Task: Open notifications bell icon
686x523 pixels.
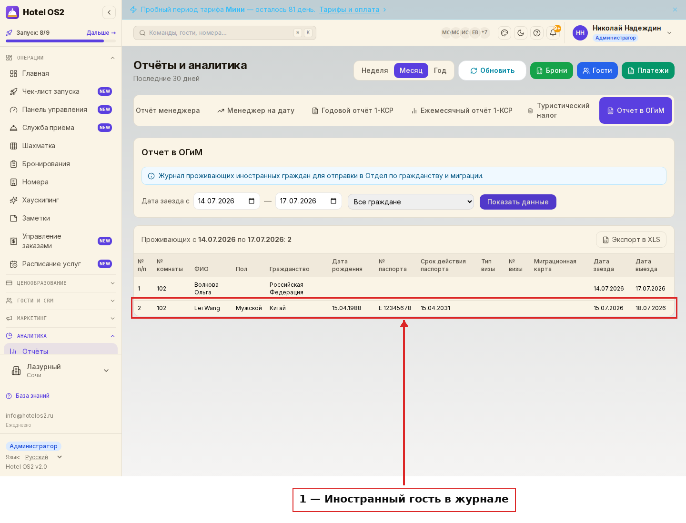Action: [x=553, y=33]
